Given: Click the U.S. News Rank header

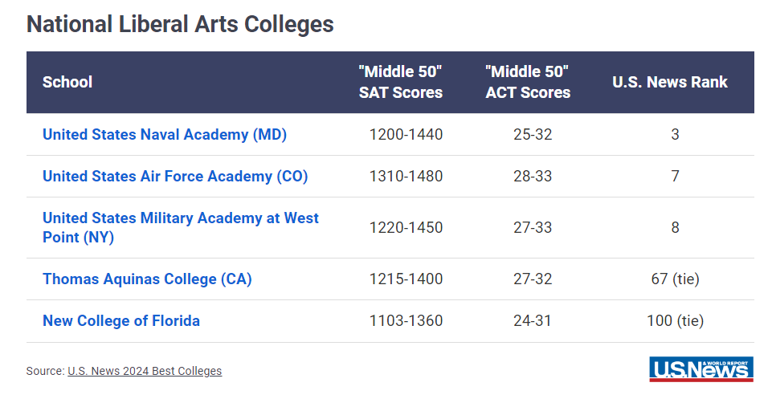Looking at the screenshot, I should (669, 82).
